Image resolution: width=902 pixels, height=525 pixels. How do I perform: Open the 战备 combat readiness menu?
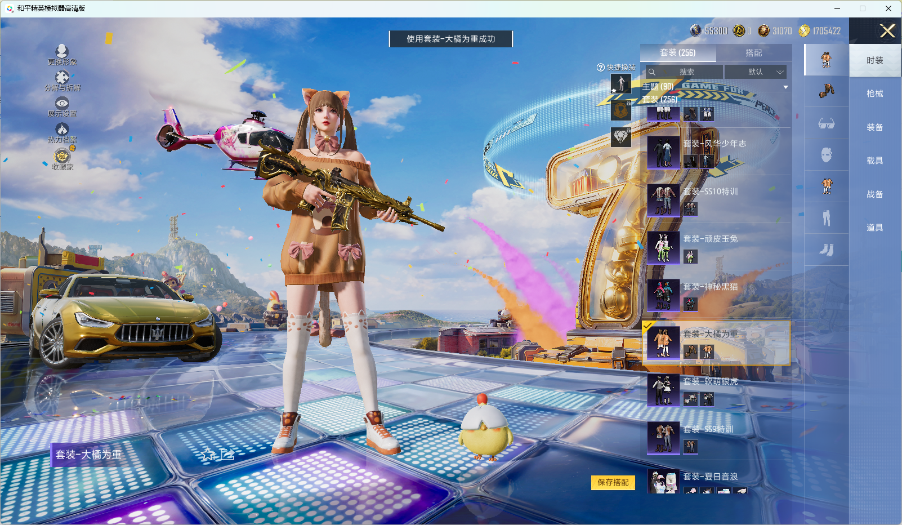click(875, 194)
